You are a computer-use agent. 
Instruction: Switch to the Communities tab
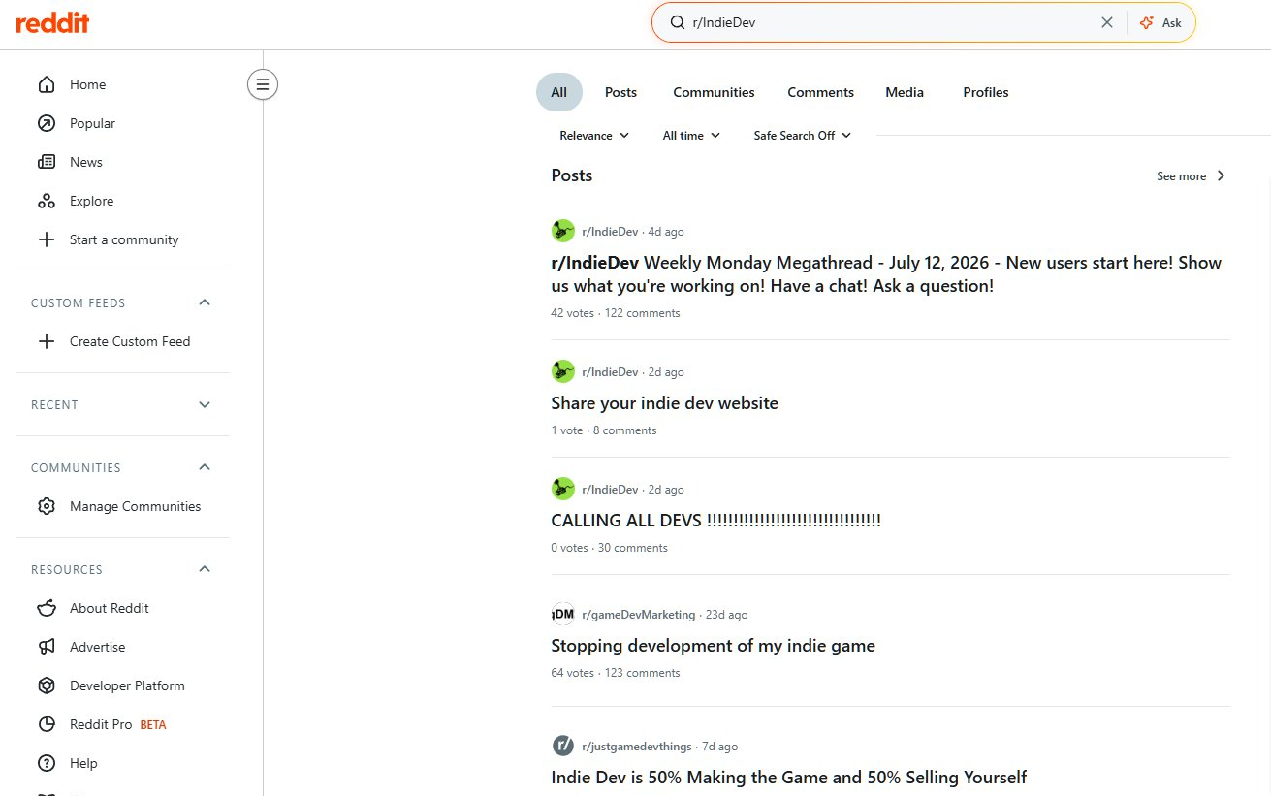point(714,92)
